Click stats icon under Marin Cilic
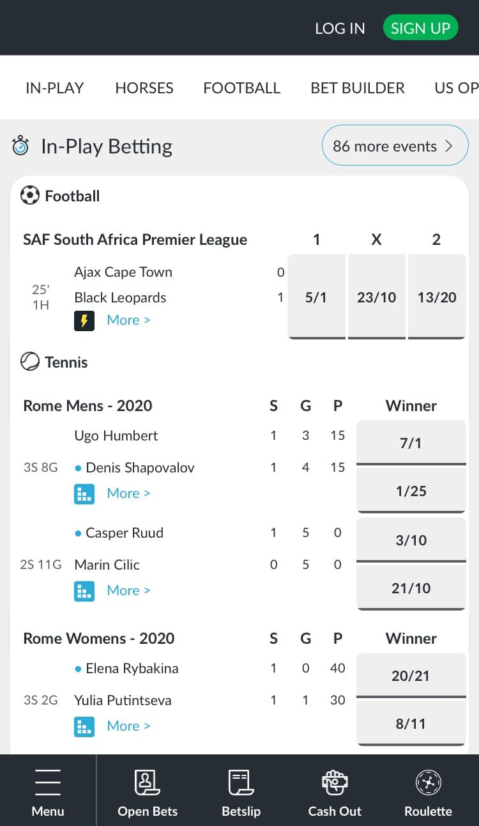The height and width of the screenshot is (826, 479). (84, 591)
